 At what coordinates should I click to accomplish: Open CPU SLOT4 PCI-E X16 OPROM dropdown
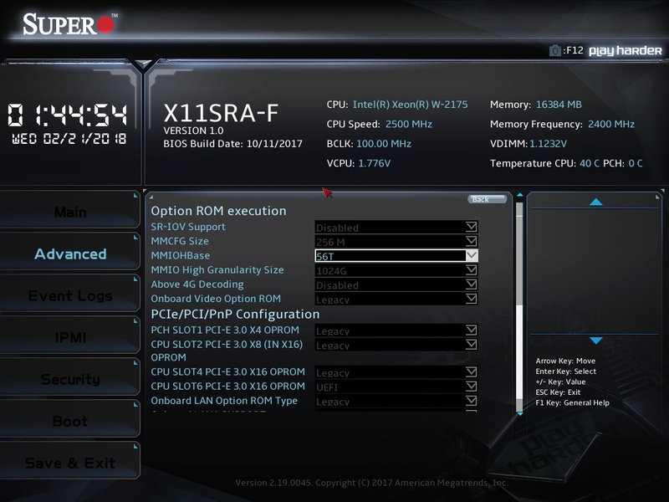[396, 372]
